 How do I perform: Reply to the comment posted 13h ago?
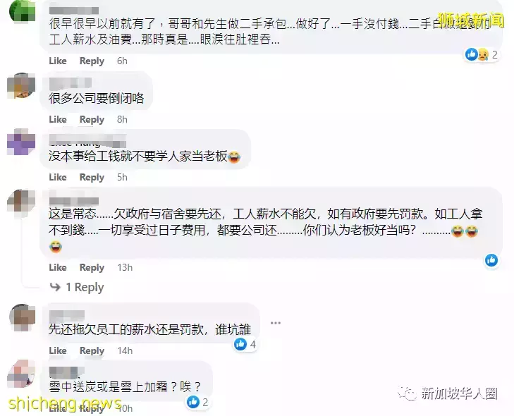point(92,267)
